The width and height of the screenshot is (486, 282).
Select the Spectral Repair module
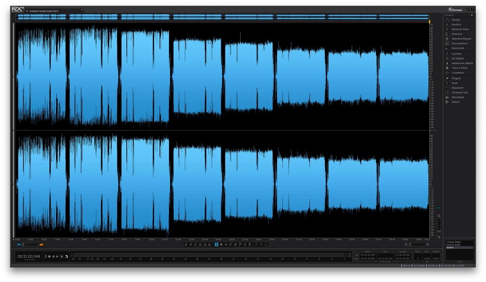tap(461, 39)
